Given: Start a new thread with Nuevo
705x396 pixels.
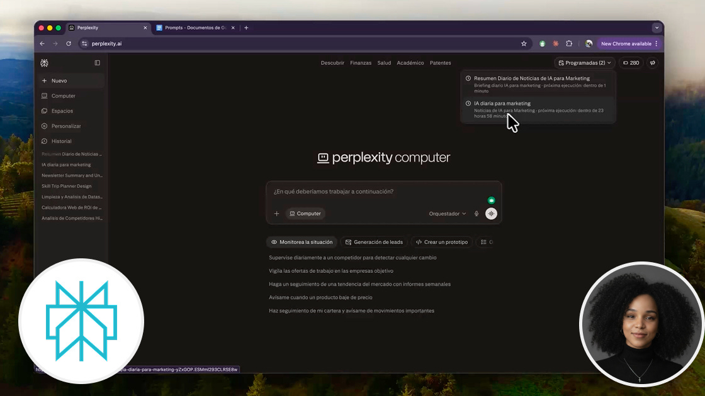Looking at the screenshot, I should coord(71,81).
